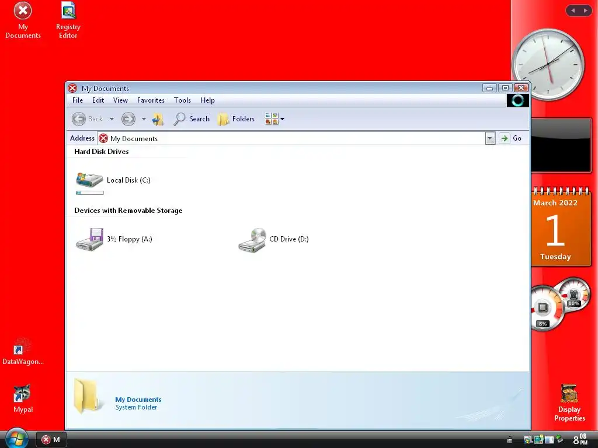Click the March 2022 calendar gadget
Viewport: 598px width, 448px height.
coord(560,227)
